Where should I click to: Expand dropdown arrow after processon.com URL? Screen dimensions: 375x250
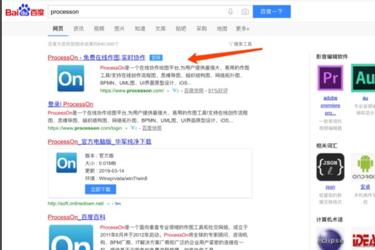coord(168,91)
